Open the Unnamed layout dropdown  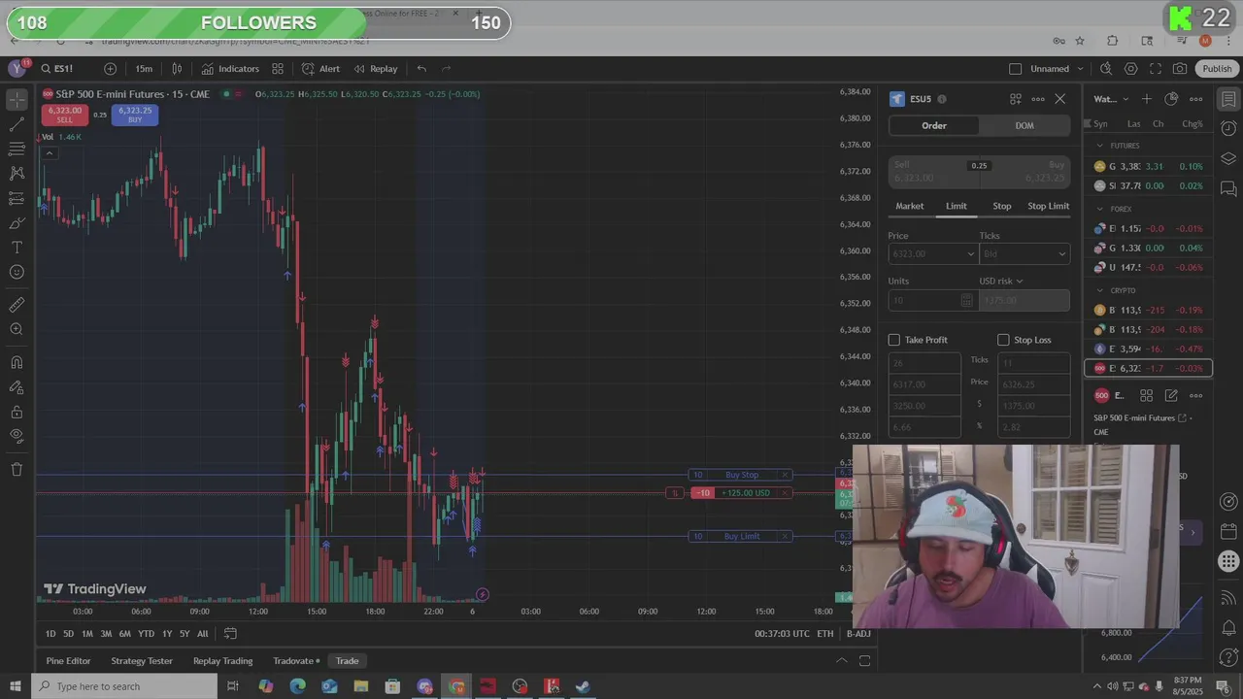click(x=1057, y=69)
